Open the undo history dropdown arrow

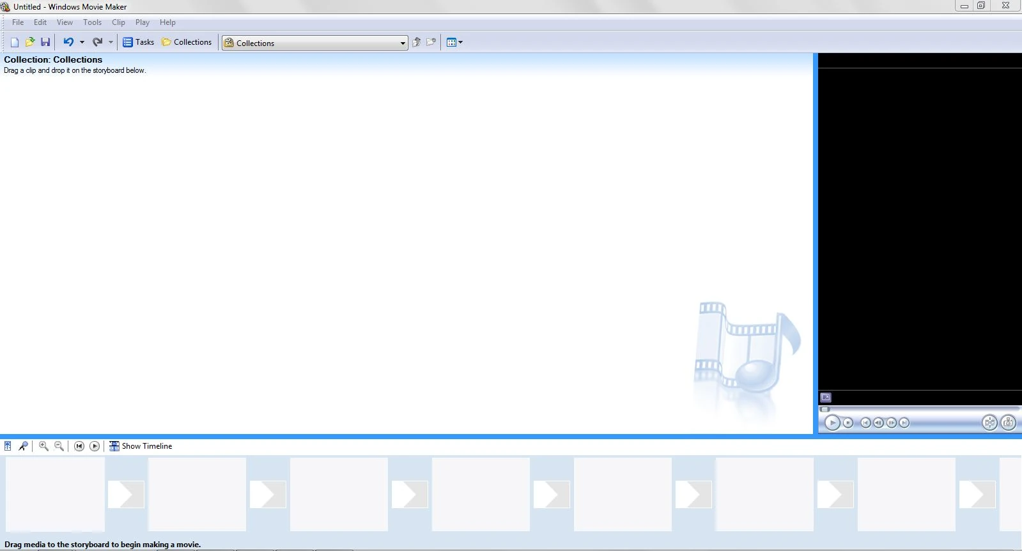[x=82, y=42]
